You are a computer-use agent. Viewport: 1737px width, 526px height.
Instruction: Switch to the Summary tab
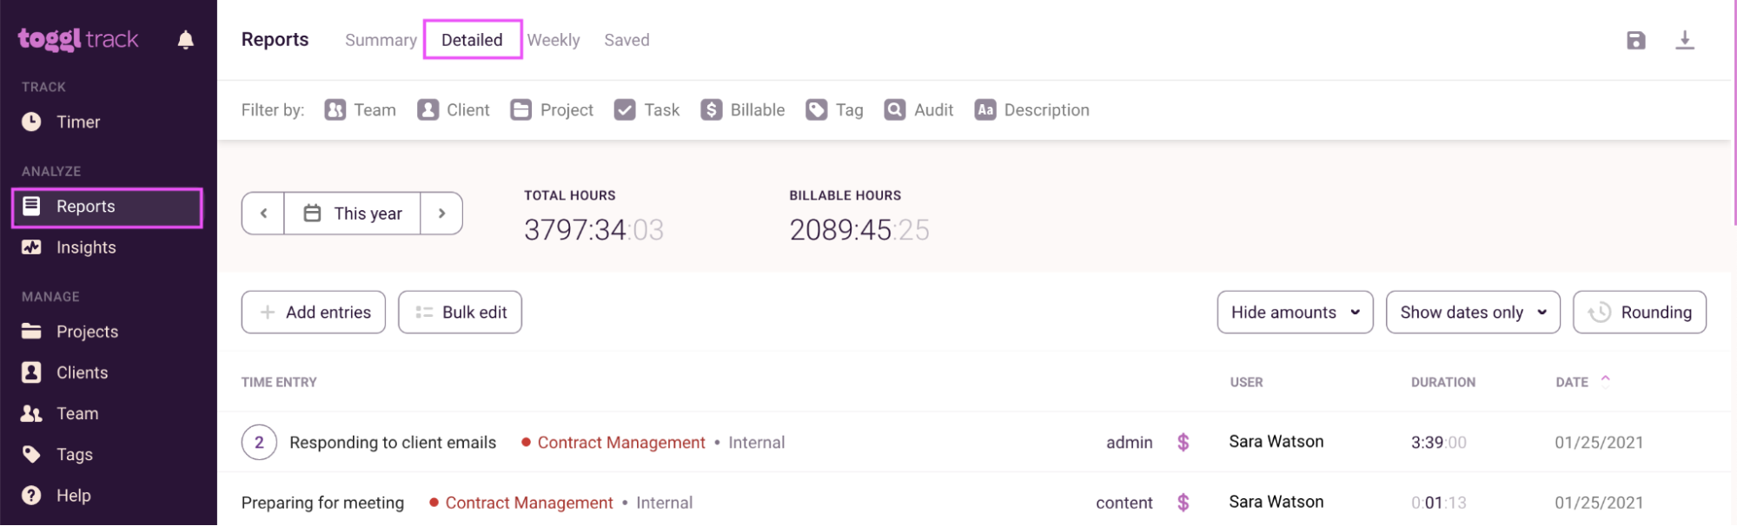[380, 40]
